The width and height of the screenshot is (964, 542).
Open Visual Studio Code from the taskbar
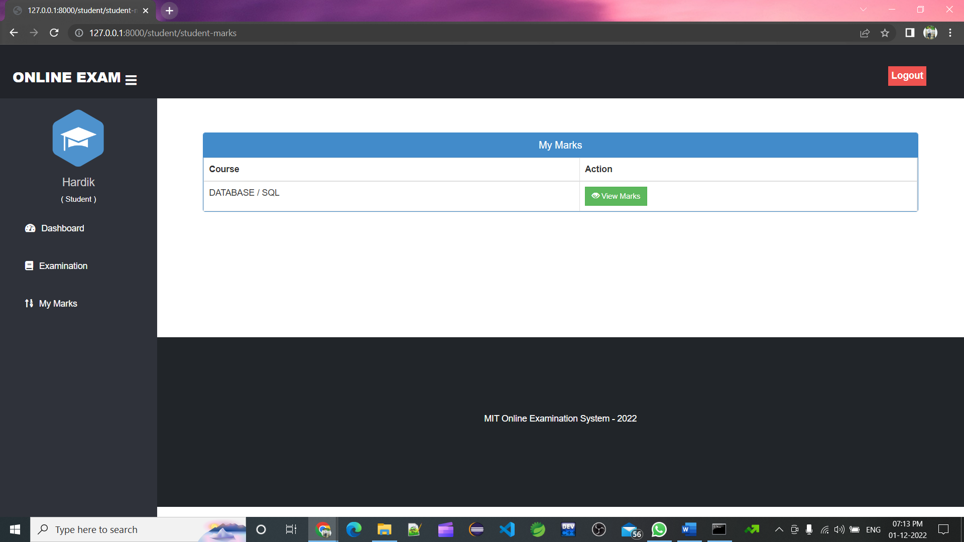pos(507,529)
